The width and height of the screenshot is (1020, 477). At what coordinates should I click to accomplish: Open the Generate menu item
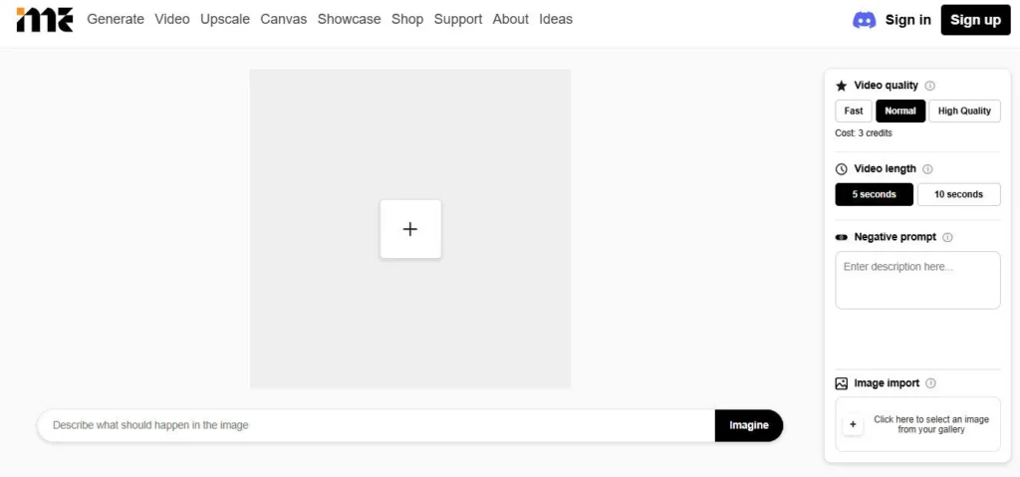click(x=116, y=20)
